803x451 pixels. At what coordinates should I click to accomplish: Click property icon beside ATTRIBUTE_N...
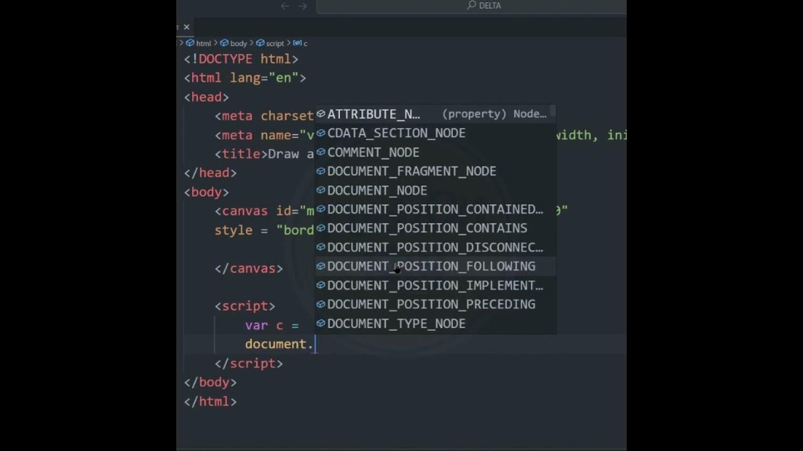click(321, 114)
